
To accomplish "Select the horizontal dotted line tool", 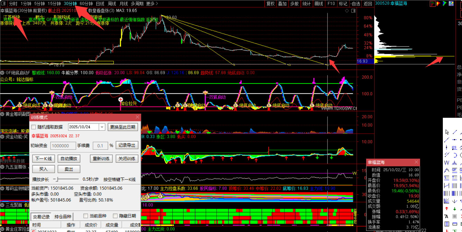I will point(454,140).
